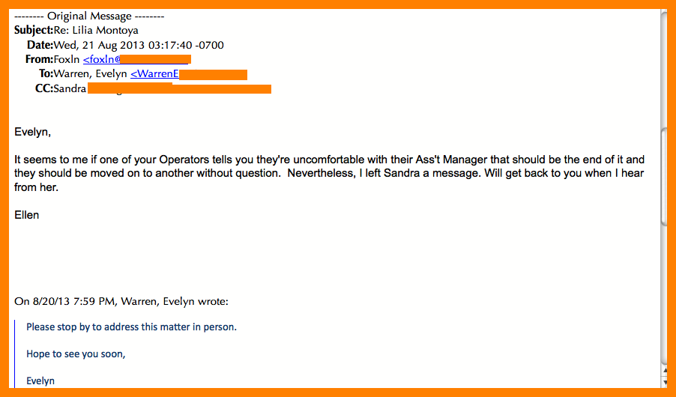This screenshot has height=397, width=676.
Task: Click the quoted signature Evelyn at bottom
Action: [40, 381]
